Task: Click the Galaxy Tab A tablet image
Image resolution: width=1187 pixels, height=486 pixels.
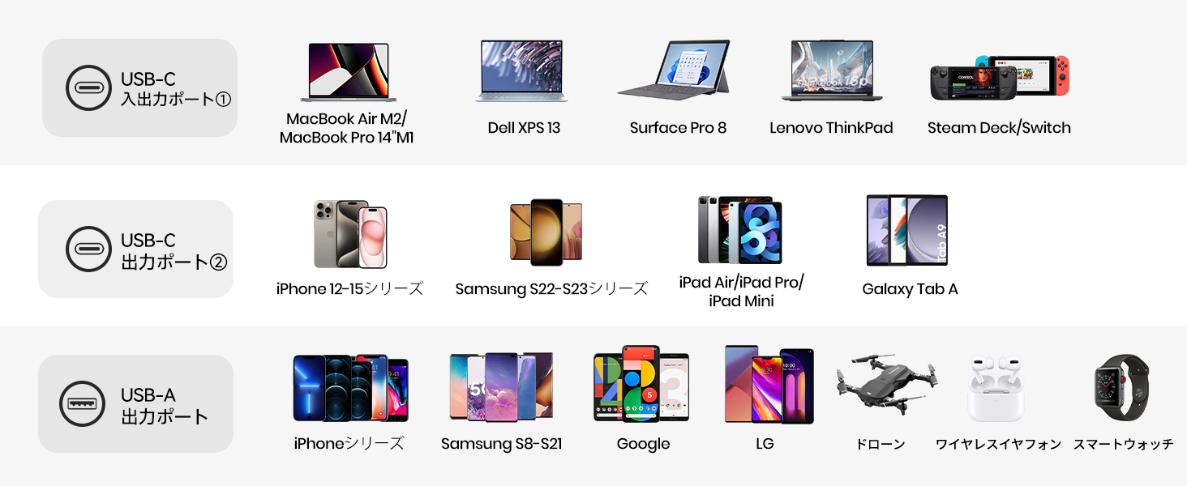Action: click(907, 230)
